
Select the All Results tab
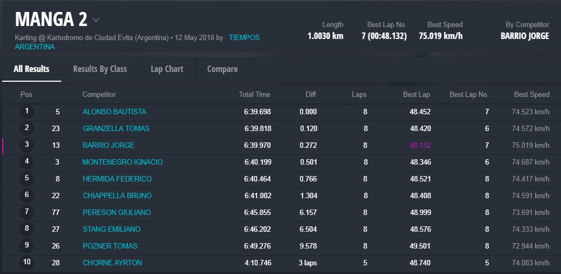pos(31,69)
